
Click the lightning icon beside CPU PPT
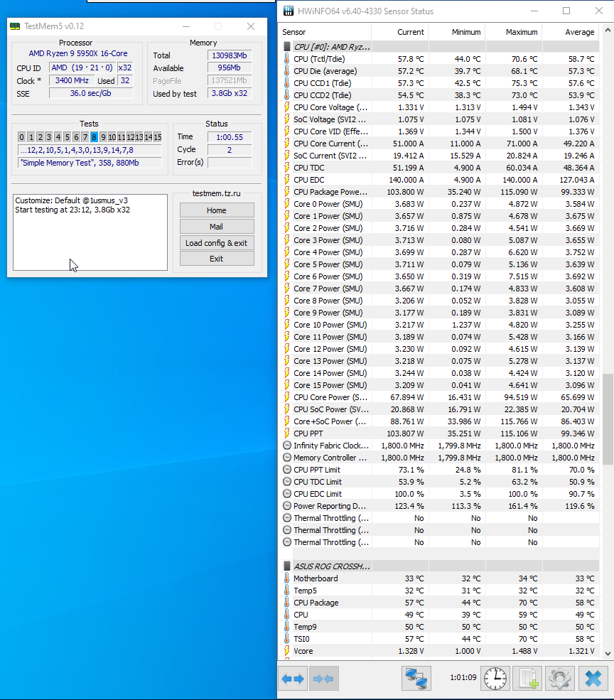(286, 434)
